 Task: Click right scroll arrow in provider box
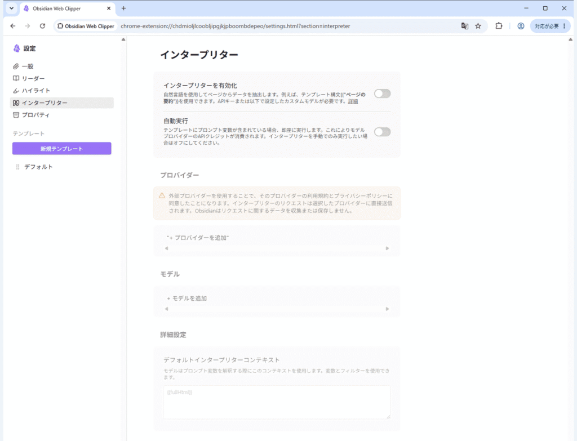[x=387, y=248]
